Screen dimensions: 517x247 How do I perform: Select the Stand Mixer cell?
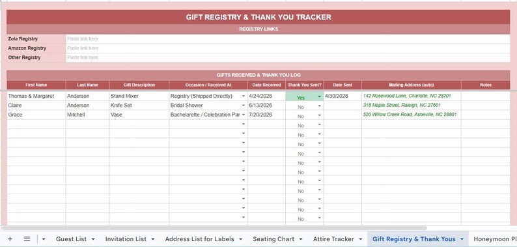pyautogui.click(x=139, y=96)
